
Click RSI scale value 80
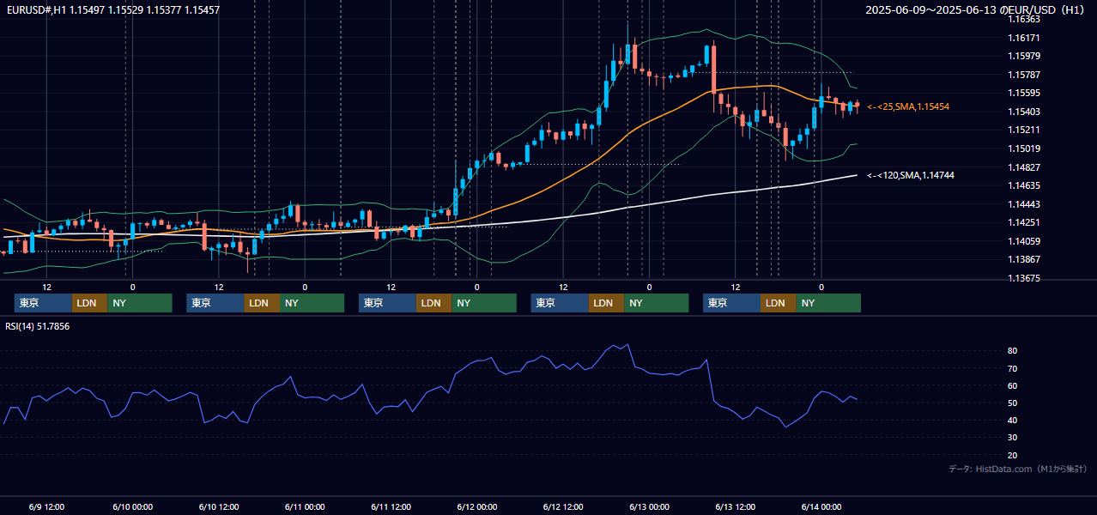[1013, 351]
